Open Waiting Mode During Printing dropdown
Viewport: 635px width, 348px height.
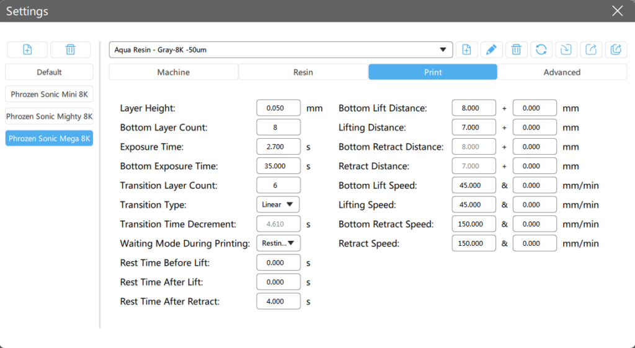(x=278, y=243)
